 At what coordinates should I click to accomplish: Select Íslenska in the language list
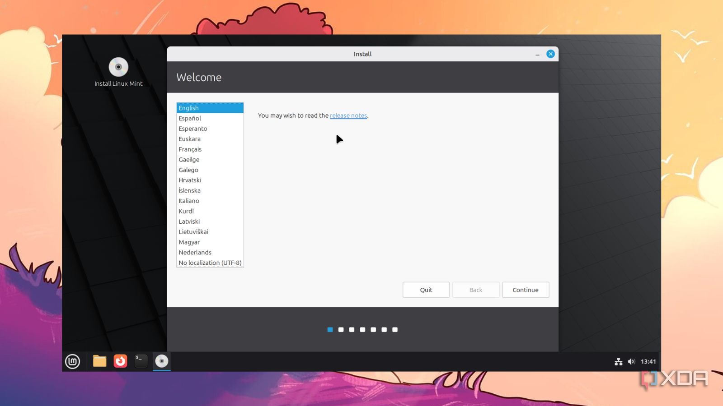click(210, 190)
